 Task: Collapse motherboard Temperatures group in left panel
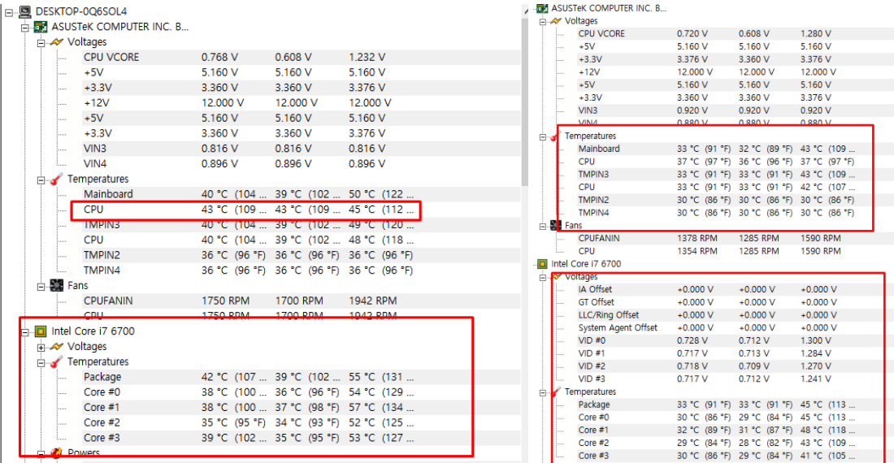[x=41, y=180]
